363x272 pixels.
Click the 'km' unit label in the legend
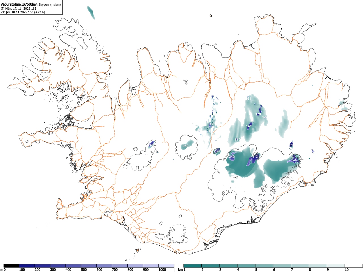coord(180,270)
